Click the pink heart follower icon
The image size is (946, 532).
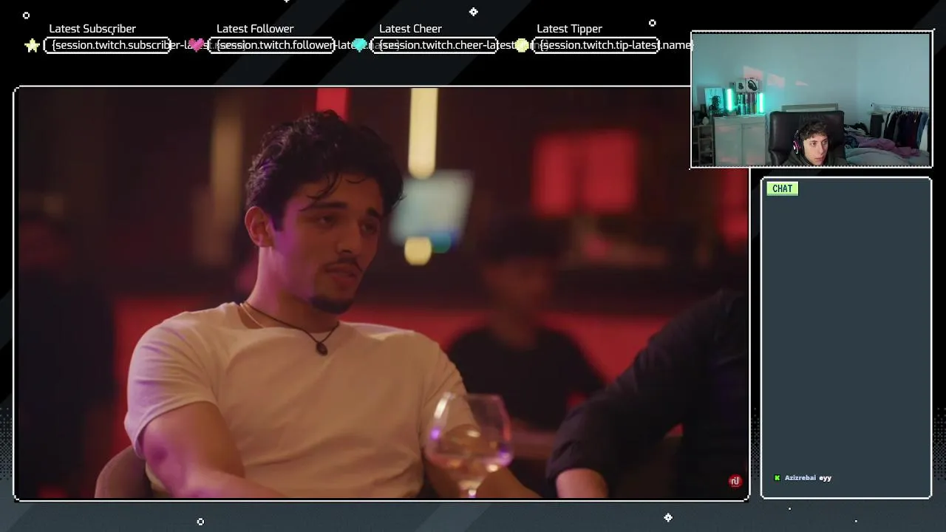[196, 45]
